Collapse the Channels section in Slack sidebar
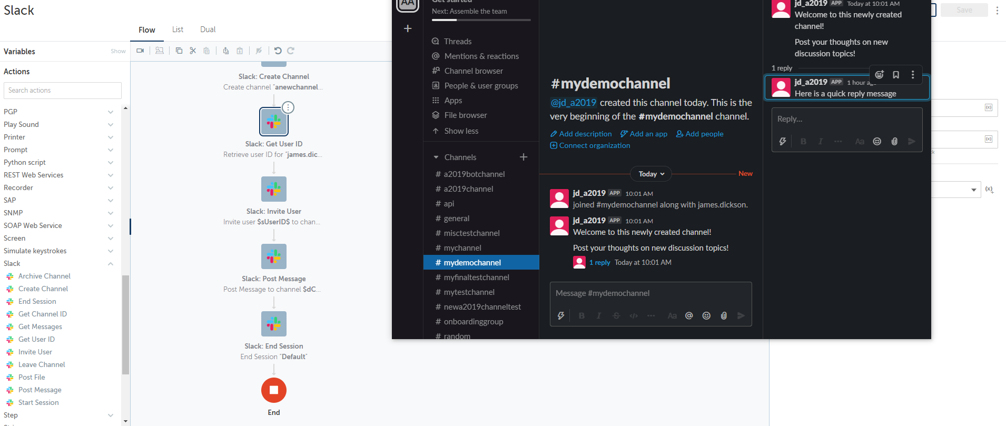1006x426 pixels. tap(436, 157)
